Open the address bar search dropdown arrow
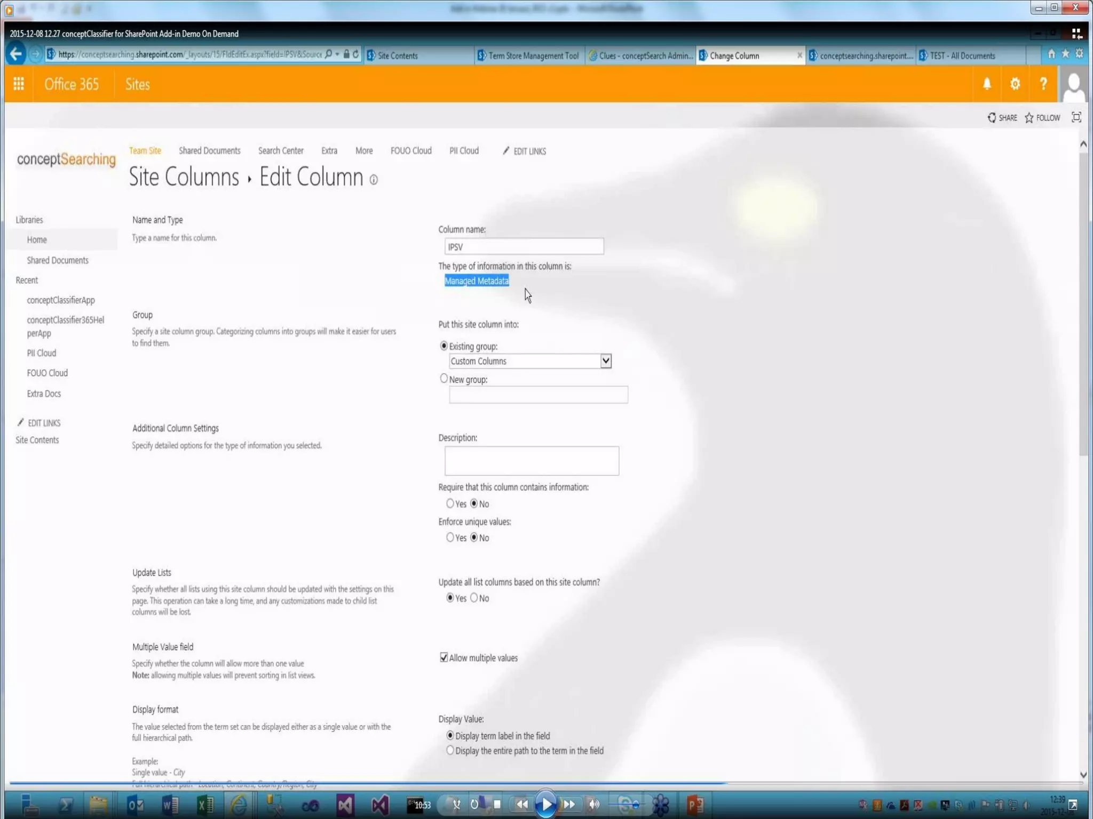The image size is (1093, 819). [x=337, y=54]
